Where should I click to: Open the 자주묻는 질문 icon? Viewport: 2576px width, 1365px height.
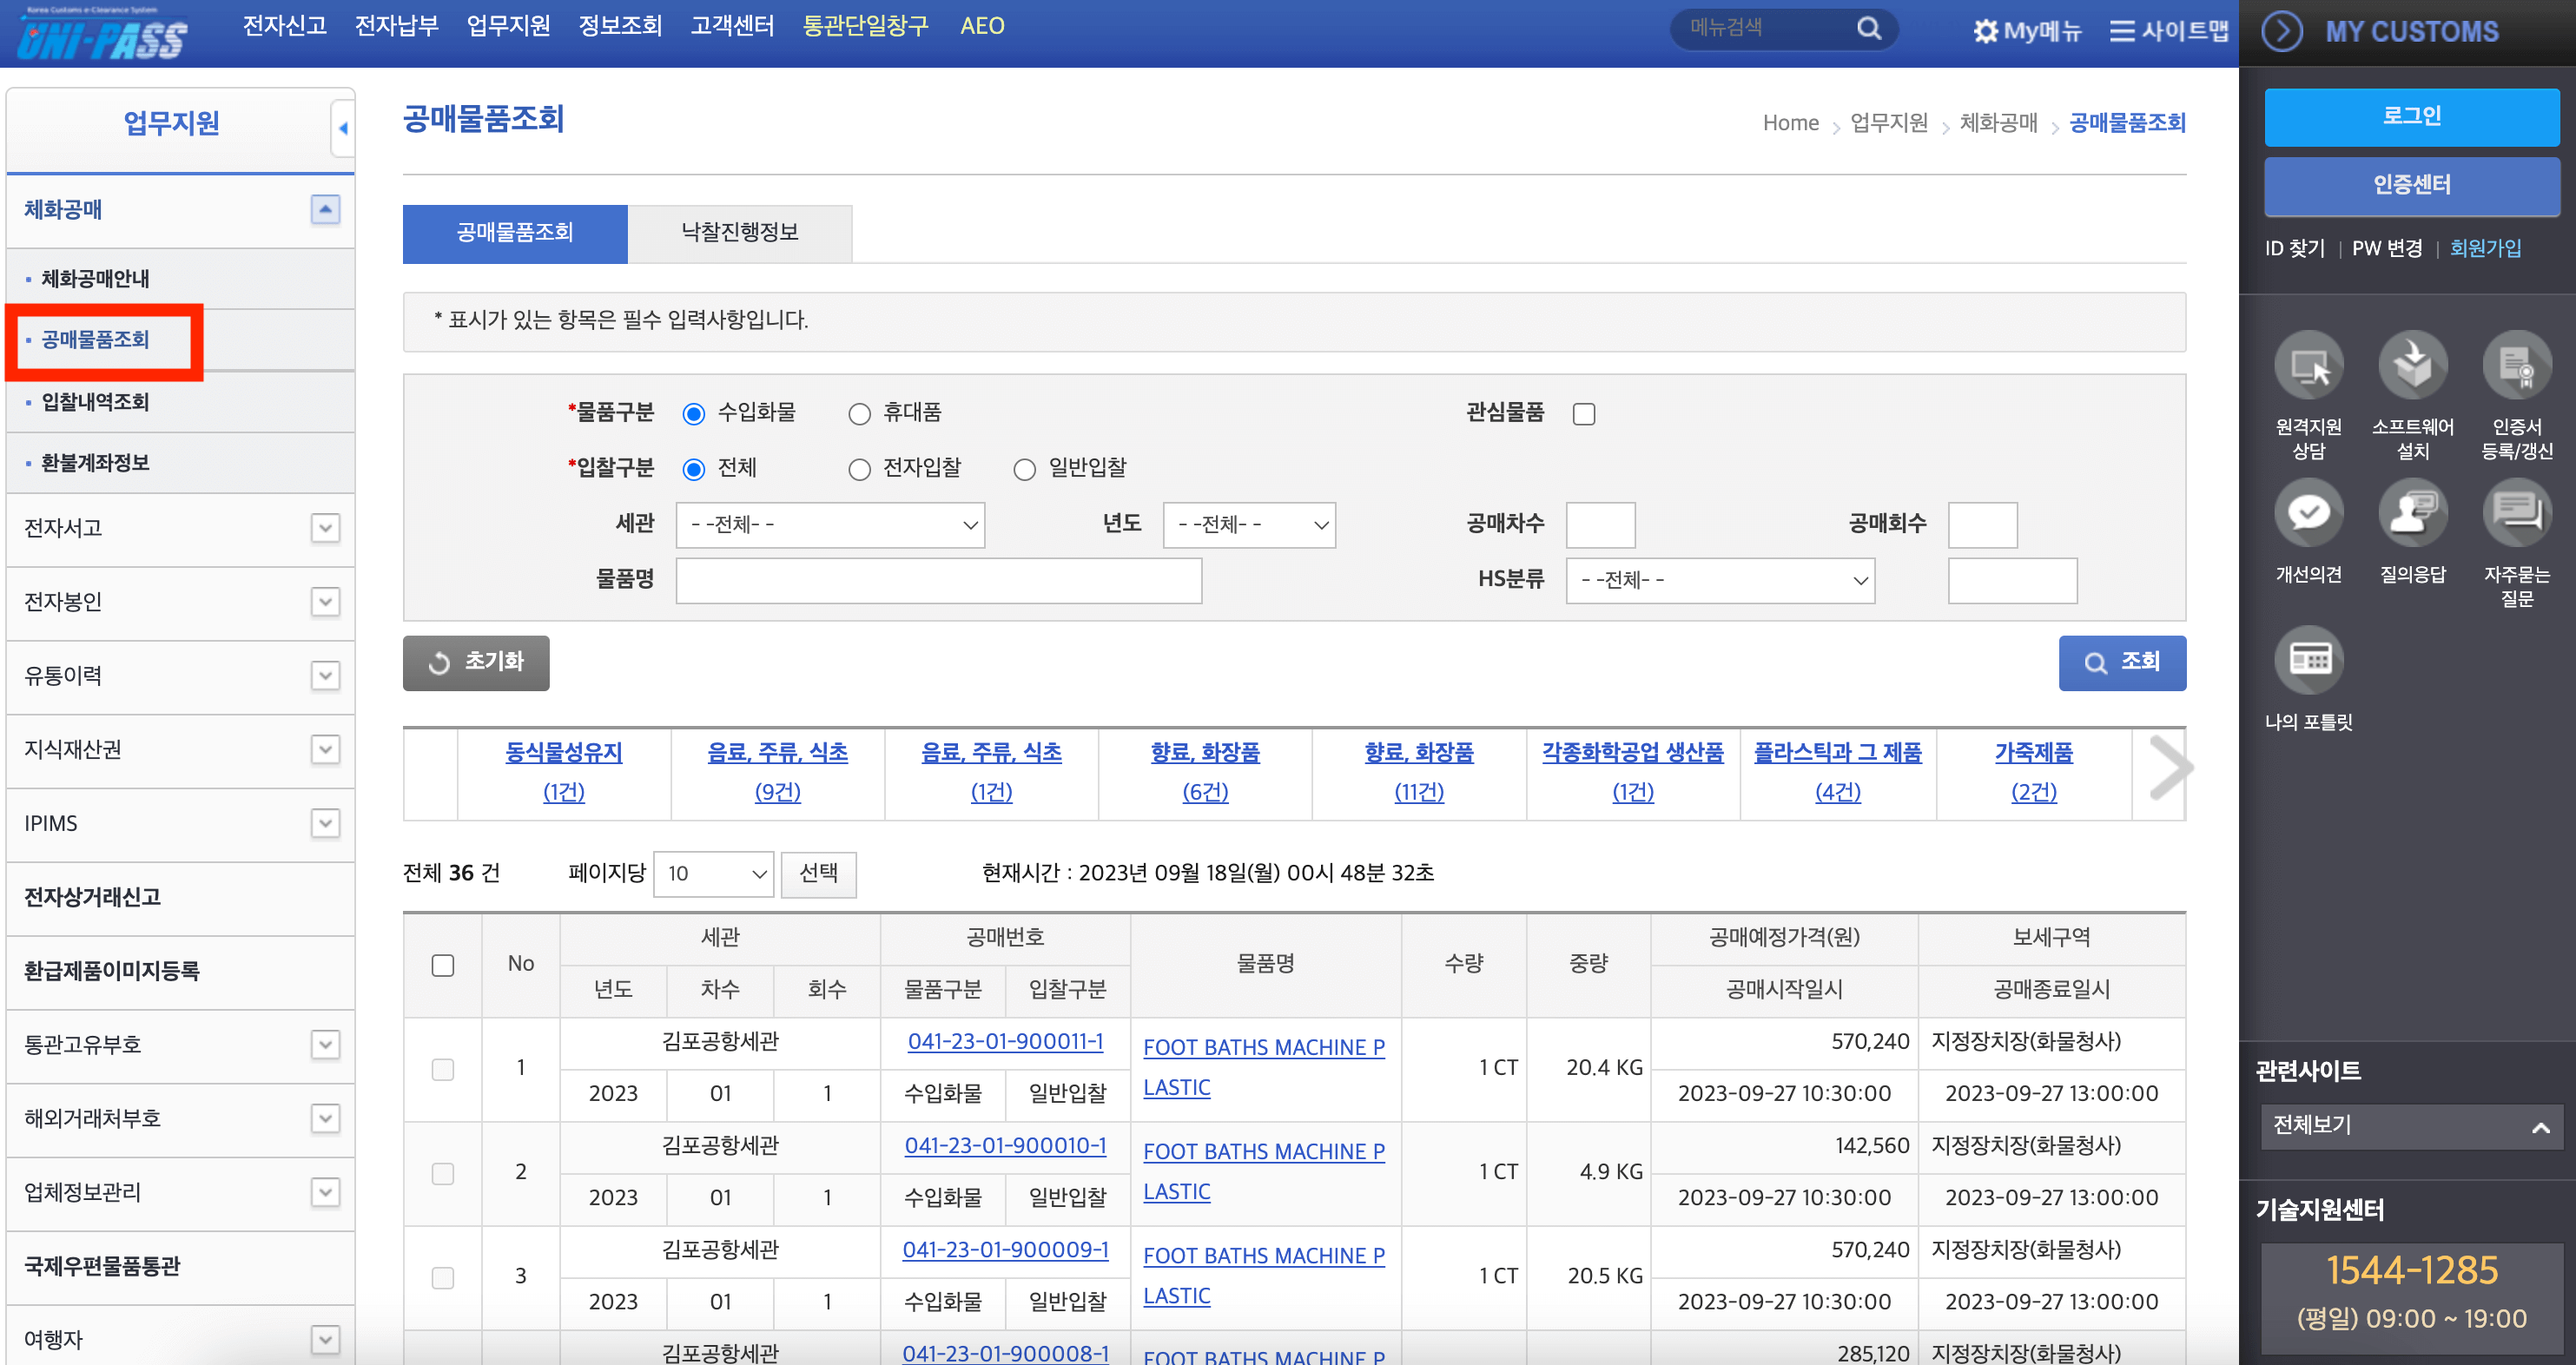(x=2516, y=513)
